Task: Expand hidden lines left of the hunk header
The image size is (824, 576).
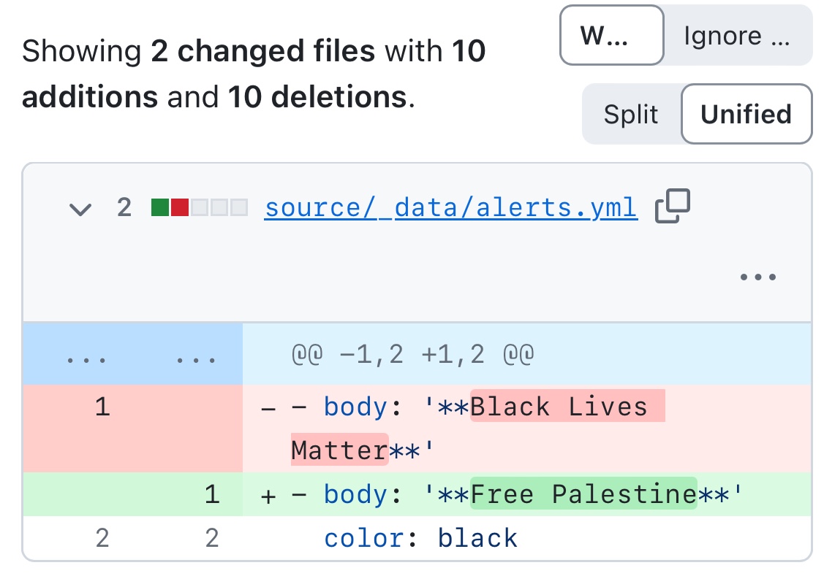Action: click(86, 360)
